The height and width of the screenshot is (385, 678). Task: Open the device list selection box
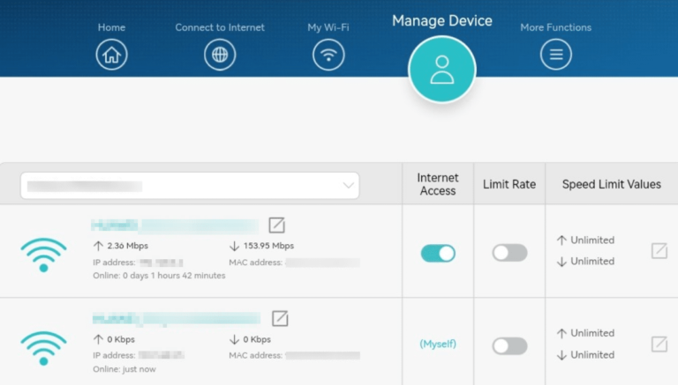pos(189,186)
